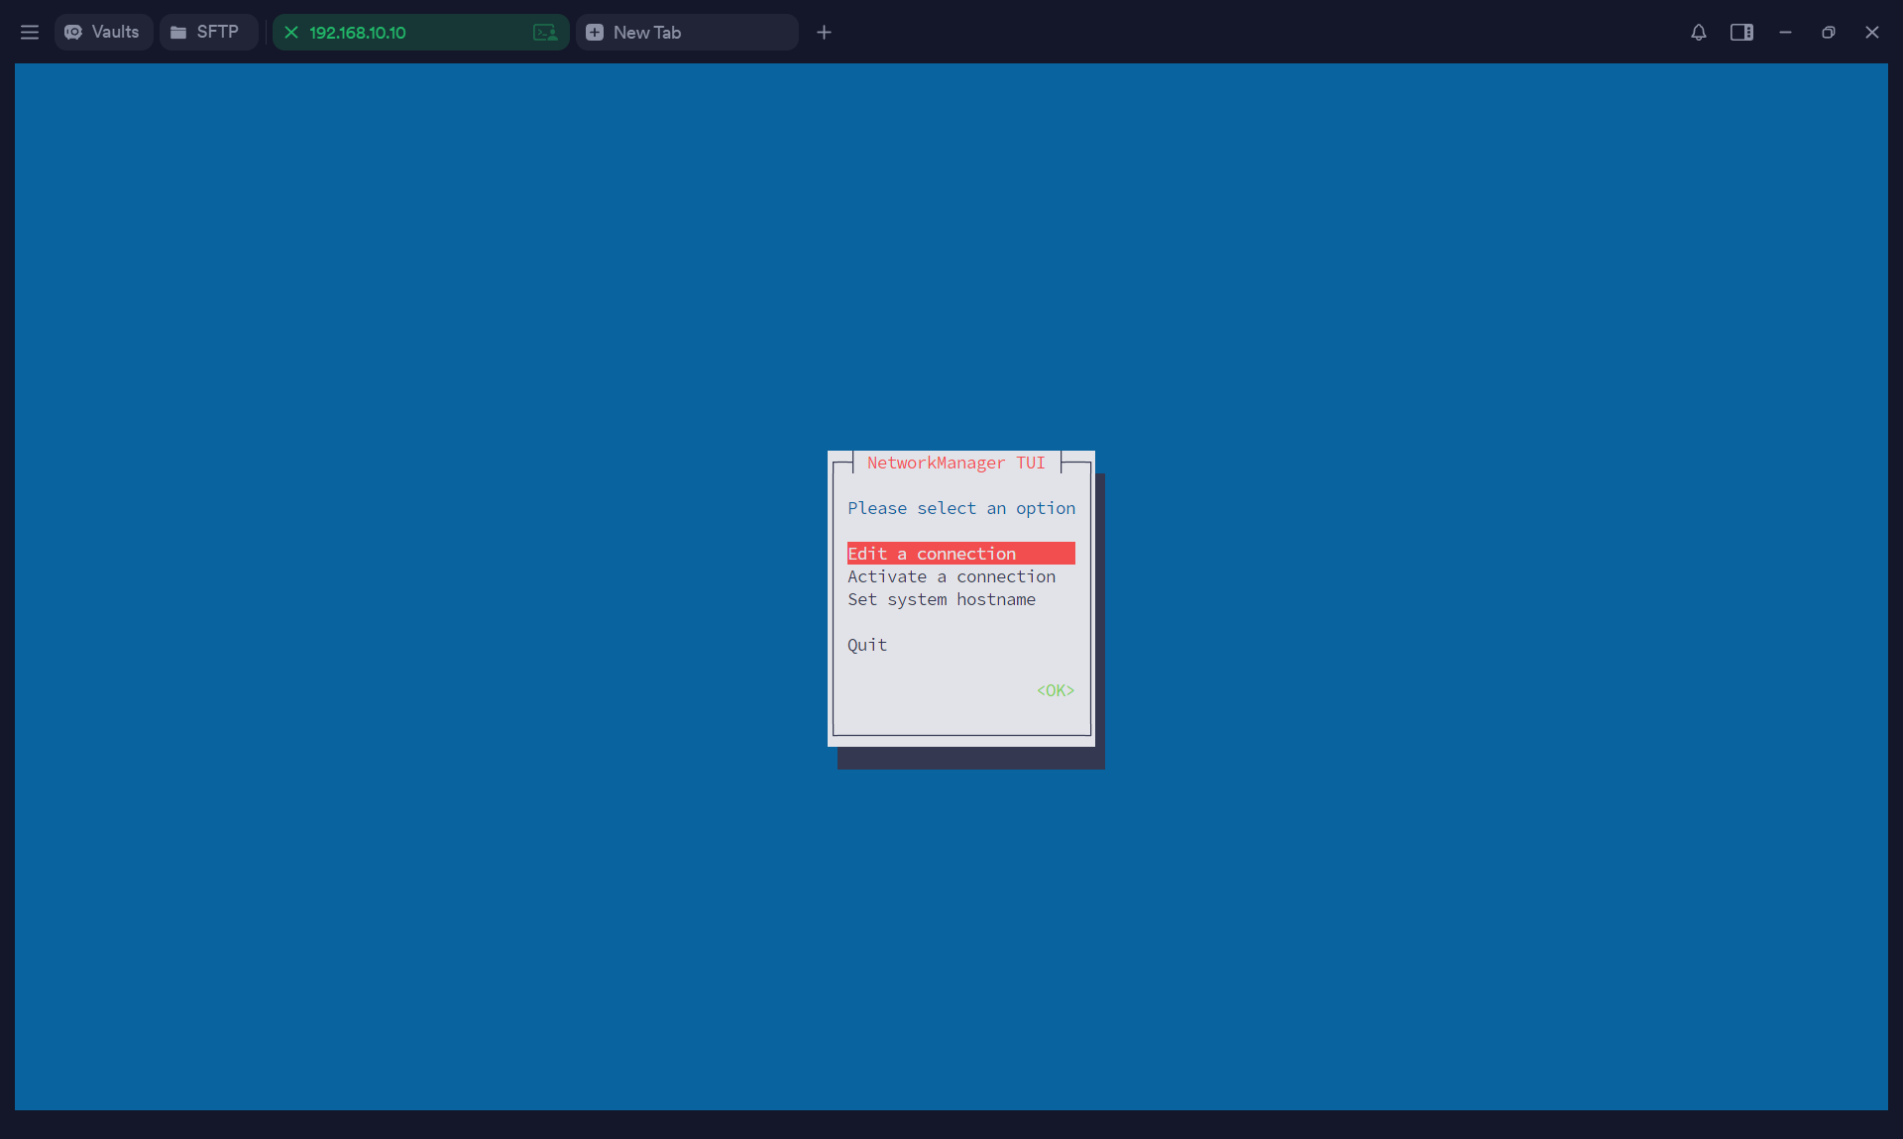
Task: Click the NetworkManager TUI dialog title
Action: tap(955, 463)
